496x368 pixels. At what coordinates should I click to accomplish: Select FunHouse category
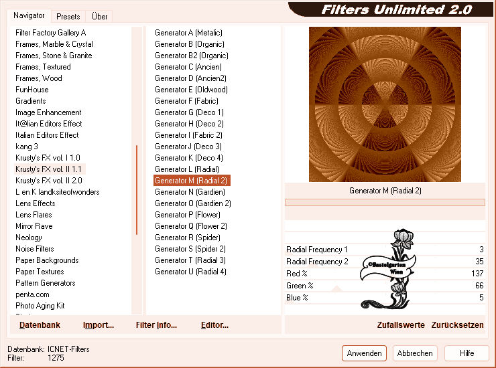32,90
